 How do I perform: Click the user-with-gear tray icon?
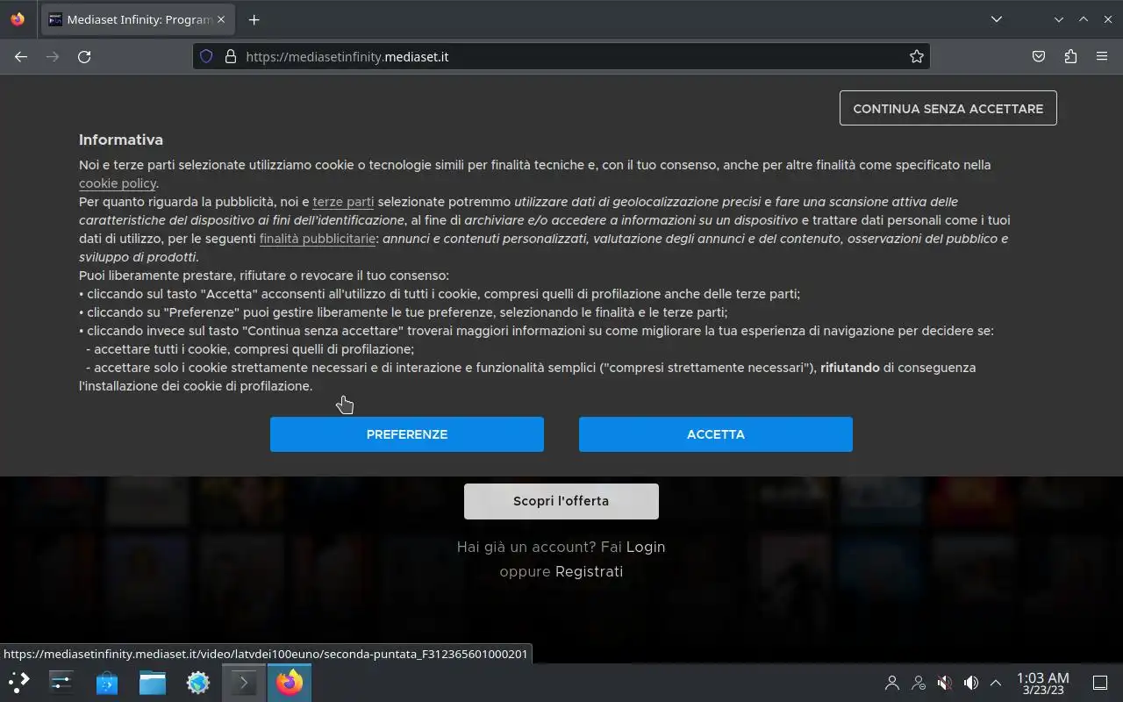tap(919, 682)
